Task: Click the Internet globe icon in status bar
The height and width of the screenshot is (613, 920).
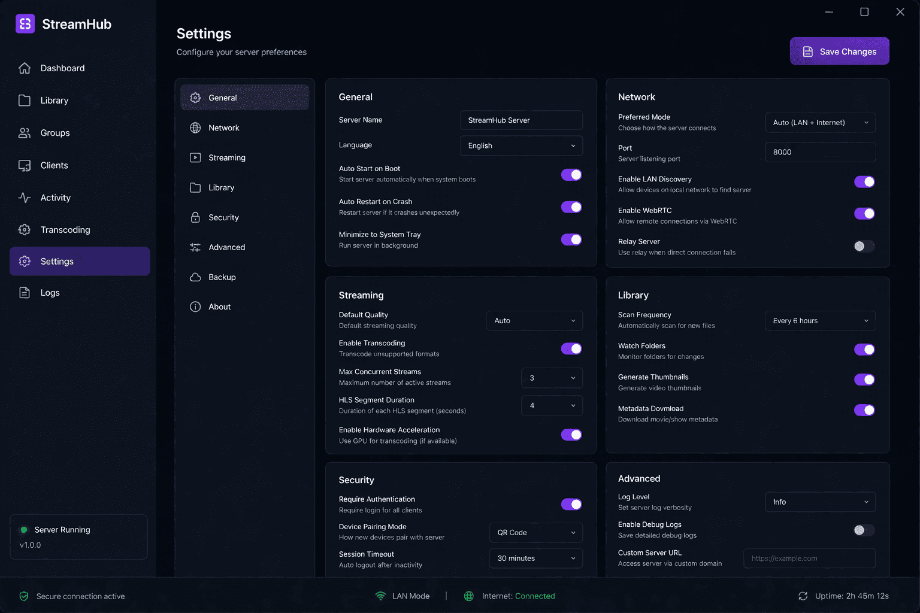Action: pos(469,596)
